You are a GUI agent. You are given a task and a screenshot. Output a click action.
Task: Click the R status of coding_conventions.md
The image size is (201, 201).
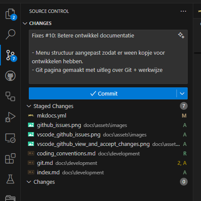(185, 154)
